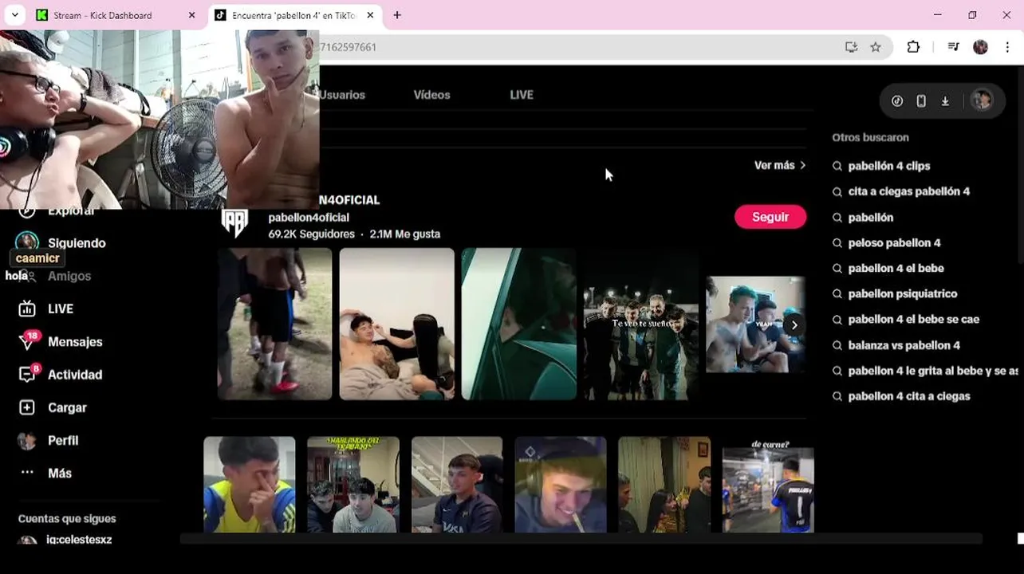This screenshot has height=574, width=1024.
Task: Select the Usuarios search tab
Action: pos(342,94)
